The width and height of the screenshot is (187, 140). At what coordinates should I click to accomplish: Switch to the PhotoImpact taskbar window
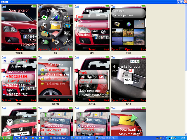coord(106,138)
